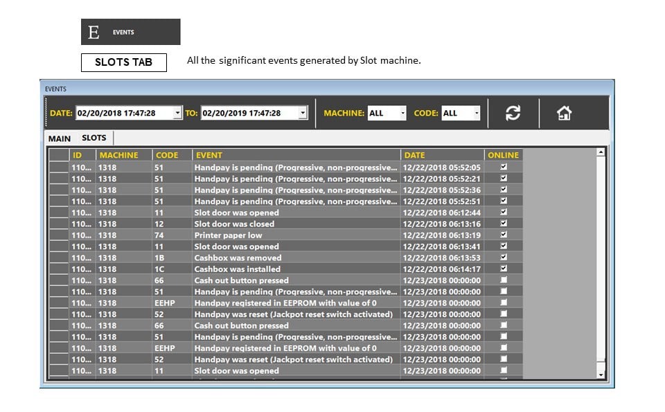Click code cell '1B'
This screenshot has width=665, height=412.
pos(172,258)
